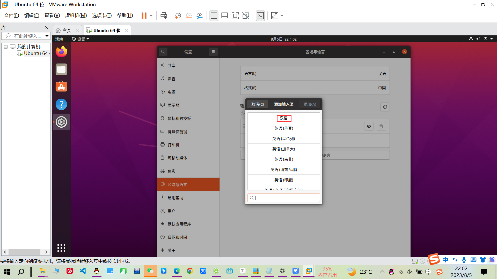
Task: Click the volume icon in Ubuntu top bar
Action: 478,39
